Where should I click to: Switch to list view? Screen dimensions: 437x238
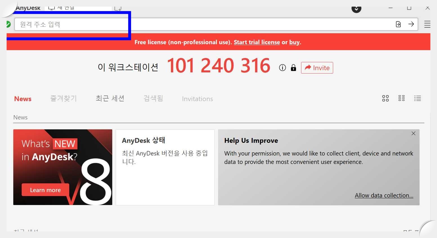coord(417,98)
